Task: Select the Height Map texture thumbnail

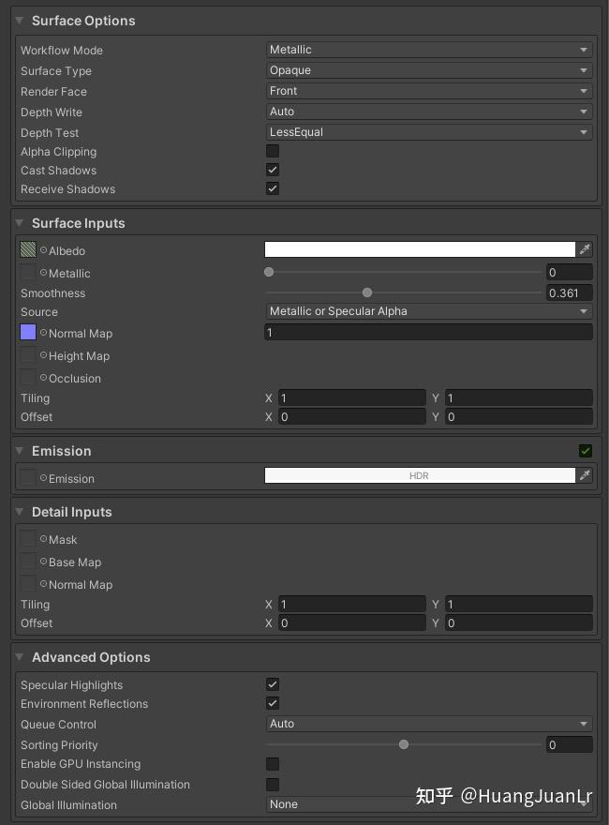Action: pos(29,355)
